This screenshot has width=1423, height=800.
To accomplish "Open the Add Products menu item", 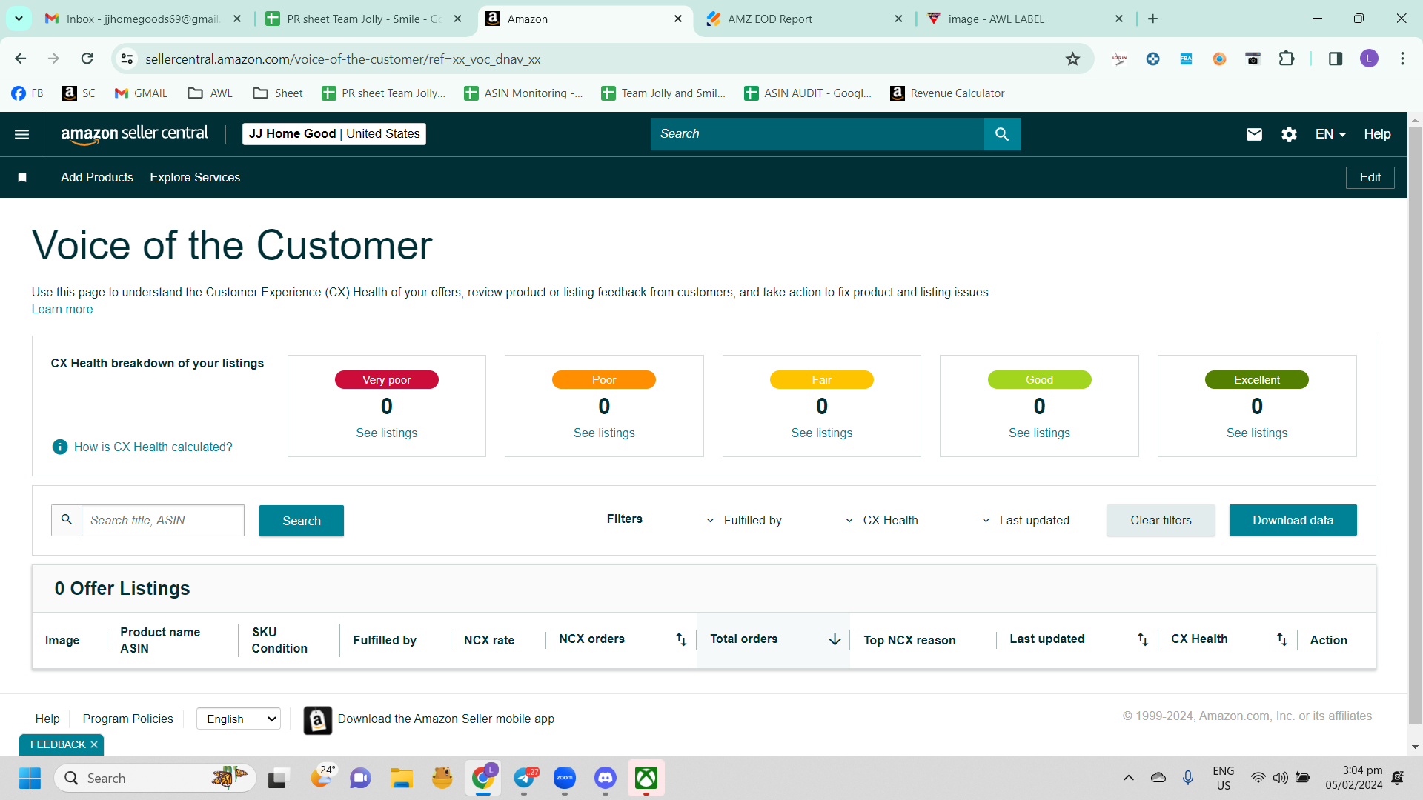I will pos(97,177).
